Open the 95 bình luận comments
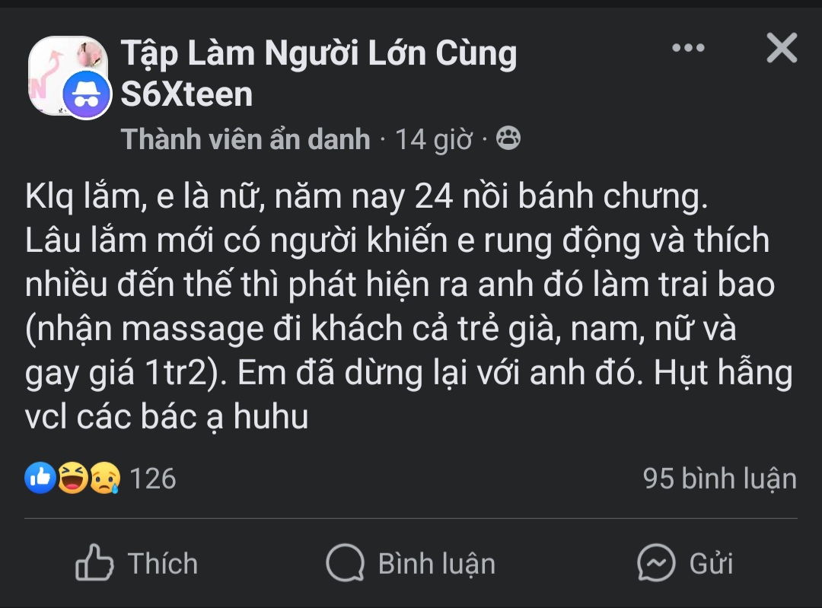The image size is (822, 608). point(719,479)
